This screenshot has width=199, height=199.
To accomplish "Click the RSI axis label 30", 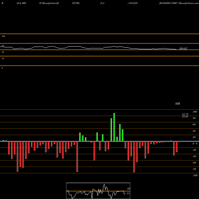I will point(3,59).
